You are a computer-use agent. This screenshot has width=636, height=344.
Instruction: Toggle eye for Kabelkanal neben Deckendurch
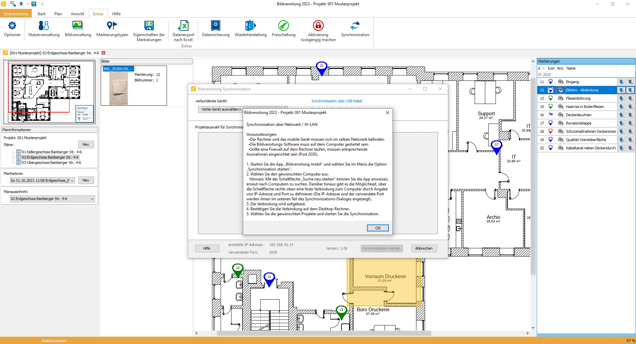[x=560, y=148]
